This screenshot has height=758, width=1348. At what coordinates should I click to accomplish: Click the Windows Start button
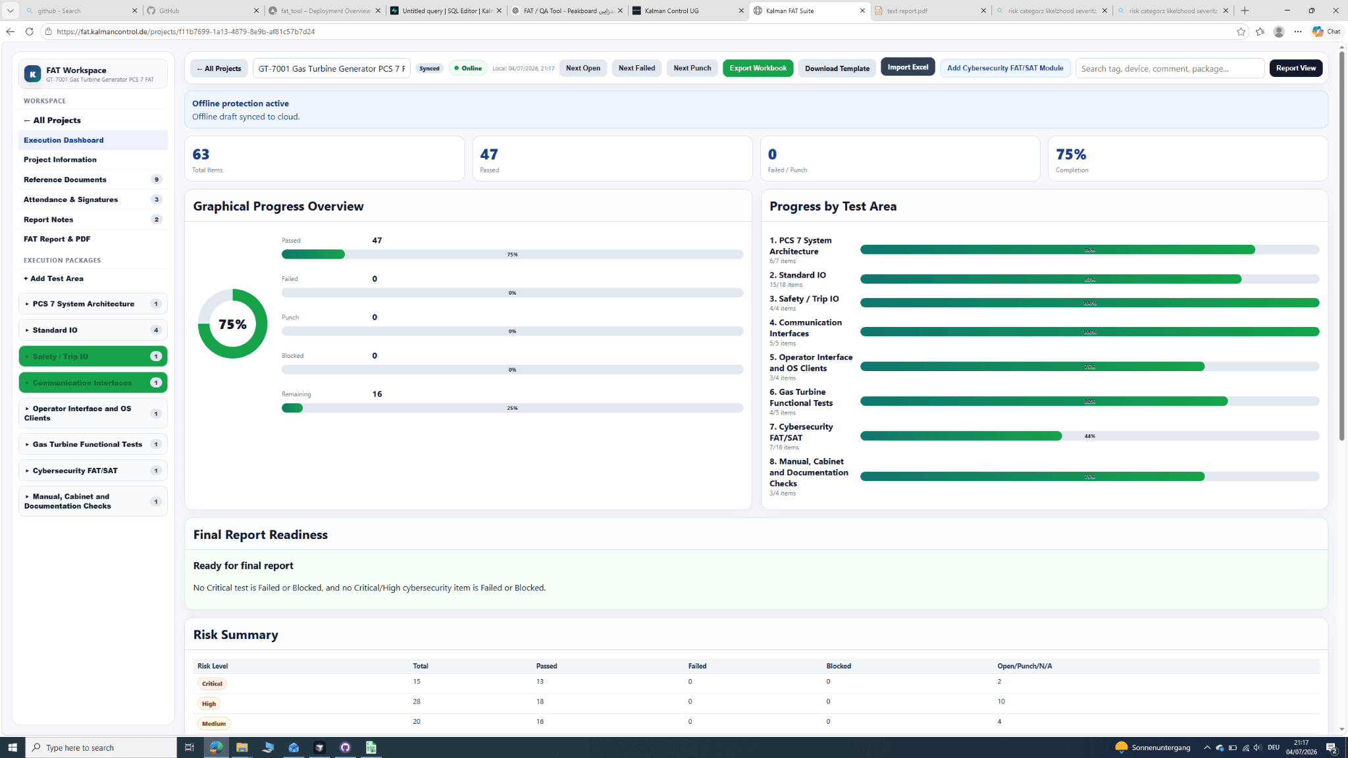13,747
